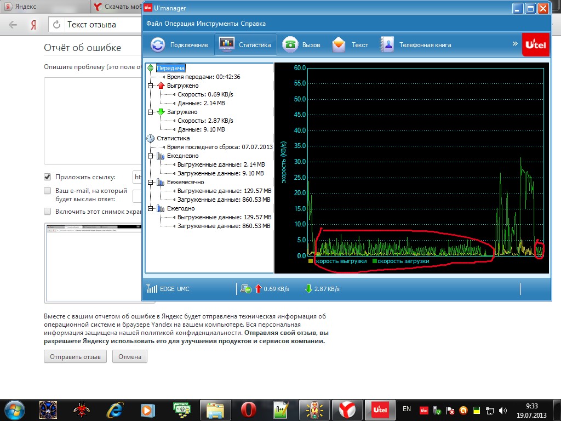Open the Инструменты menu

pyautogui.click(x=221, y=24)
